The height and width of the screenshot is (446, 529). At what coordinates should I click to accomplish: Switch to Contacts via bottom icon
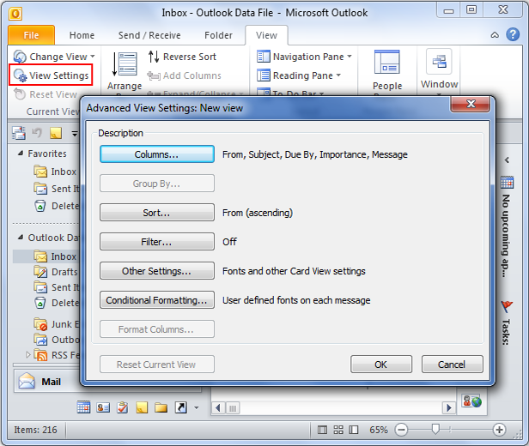103,407
